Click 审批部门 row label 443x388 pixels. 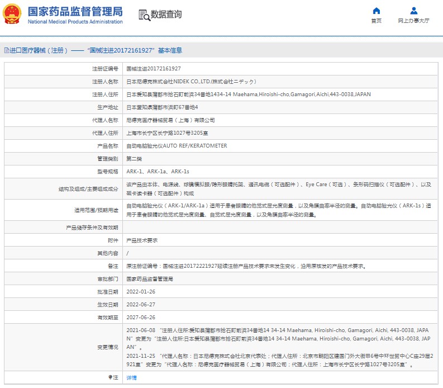[108, 279]
